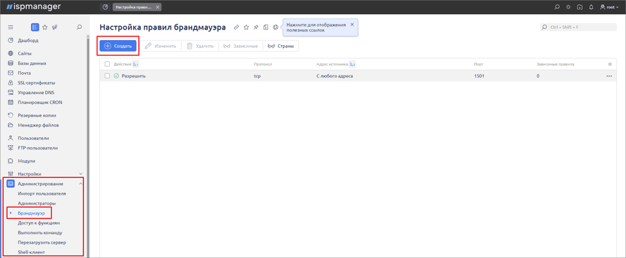Go to Базы данных in sidebar
This screenshot has width=626, height=258.
pyautogui.click(x=32, y=63)
